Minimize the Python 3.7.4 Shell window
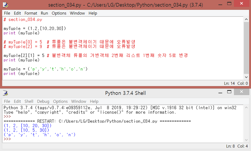This screenshot has height=151, width=251. 220,93
